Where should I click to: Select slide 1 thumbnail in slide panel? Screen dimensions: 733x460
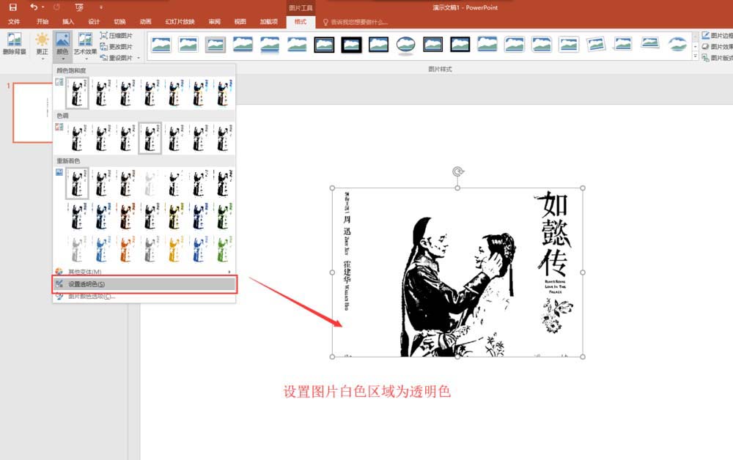(x=33, y=113)
